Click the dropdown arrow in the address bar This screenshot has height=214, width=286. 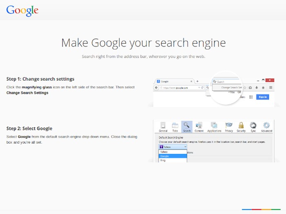click(199, 88)
